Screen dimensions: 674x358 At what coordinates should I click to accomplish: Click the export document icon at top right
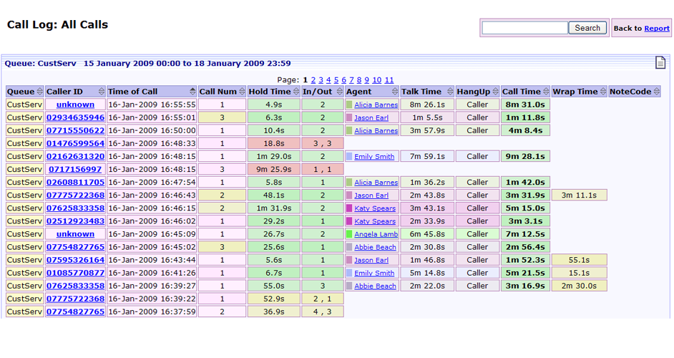pos(660,62)
